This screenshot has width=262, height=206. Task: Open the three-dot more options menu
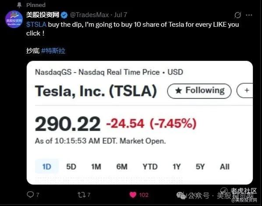point(249,15)
